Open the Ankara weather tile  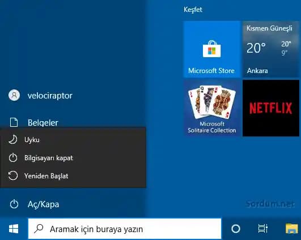(x=271, y=49)
